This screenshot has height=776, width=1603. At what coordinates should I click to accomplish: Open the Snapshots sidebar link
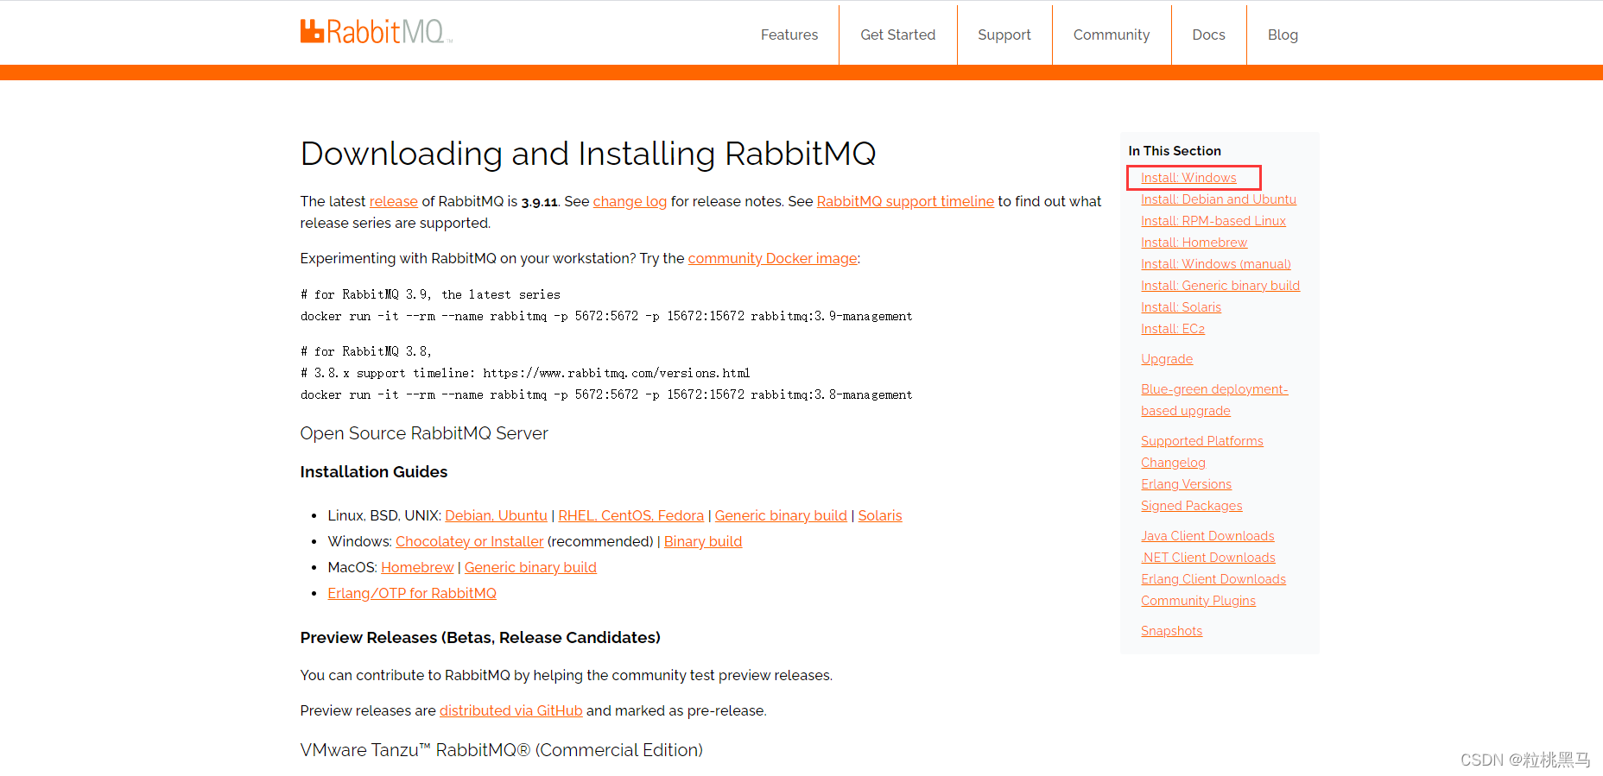tap(1171, 631)
